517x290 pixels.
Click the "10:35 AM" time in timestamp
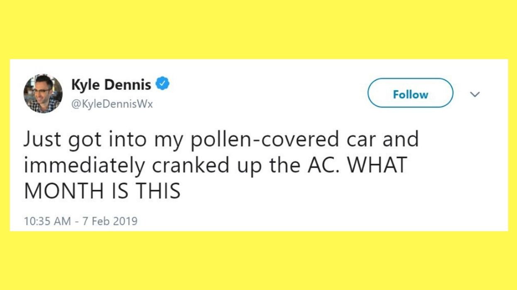pos(47,221)
